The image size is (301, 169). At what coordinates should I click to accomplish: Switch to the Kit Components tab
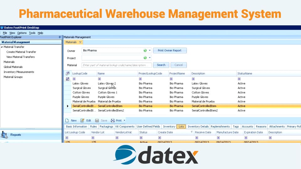(125, 126)
